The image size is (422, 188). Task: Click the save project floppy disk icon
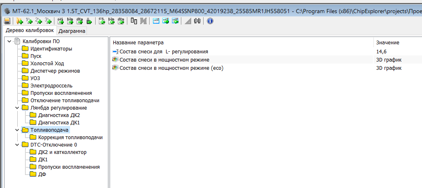click(x=7, y=21)
